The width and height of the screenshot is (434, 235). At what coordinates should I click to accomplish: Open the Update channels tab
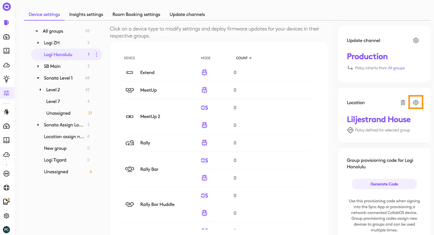(x=187, y=14)
